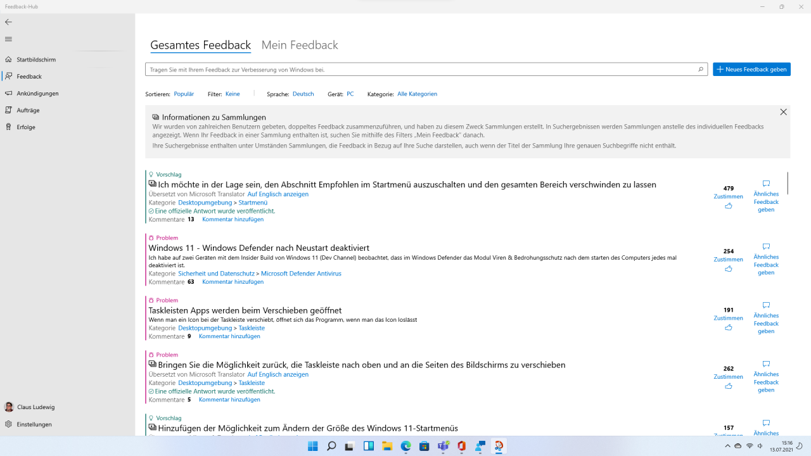Switch to the Gesamtes Feedback tab
The height and width of the screenshot is (456, 811).
[x=200, y=45]
